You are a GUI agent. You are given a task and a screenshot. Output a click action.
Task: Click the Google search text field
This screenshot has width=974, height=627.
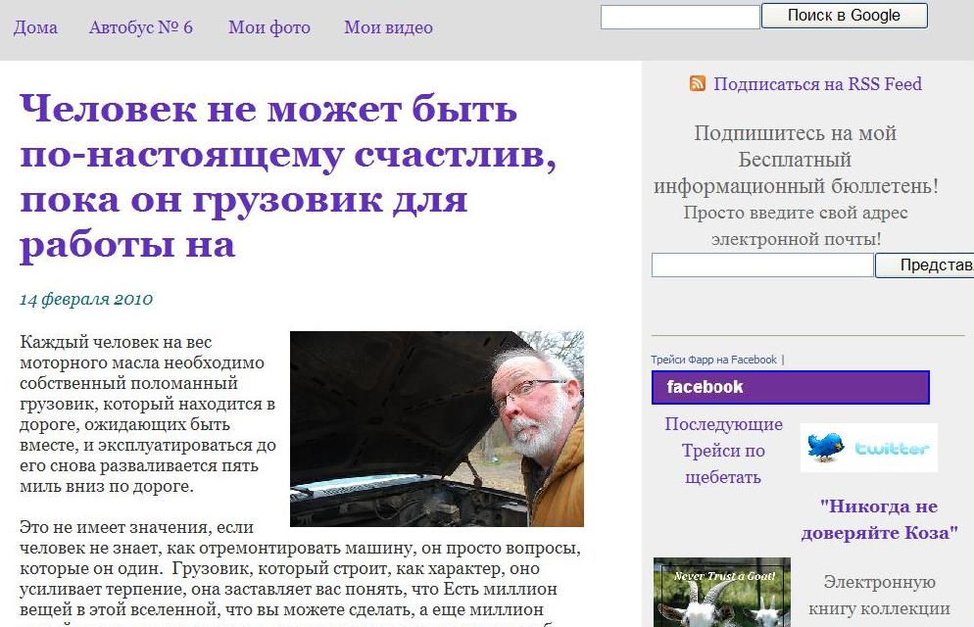tap(680, 17)
